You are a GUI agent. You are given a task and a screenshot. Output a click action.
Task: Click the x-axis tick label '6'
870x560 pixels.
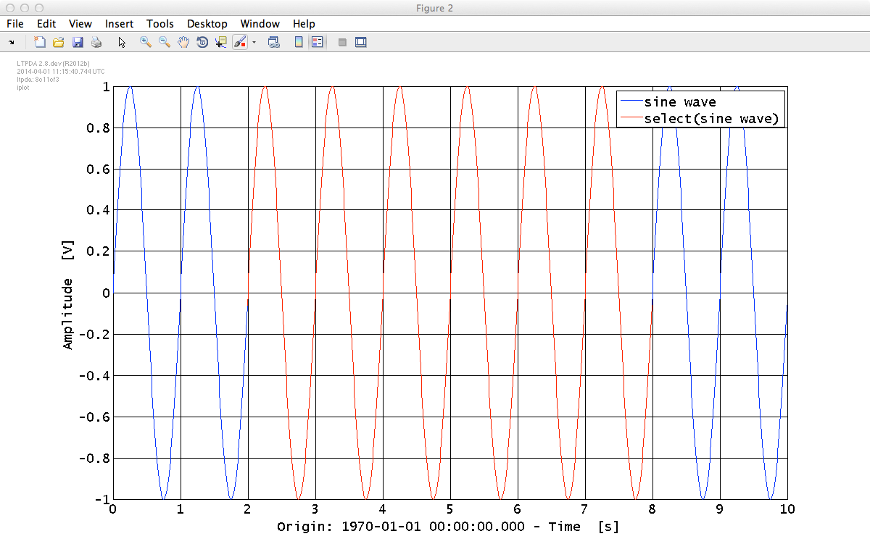[518, 509]
